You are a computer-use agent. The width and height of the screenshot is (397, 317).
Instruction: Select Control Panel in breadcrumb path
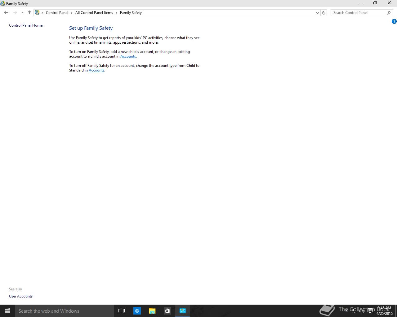tap(57, 13)
